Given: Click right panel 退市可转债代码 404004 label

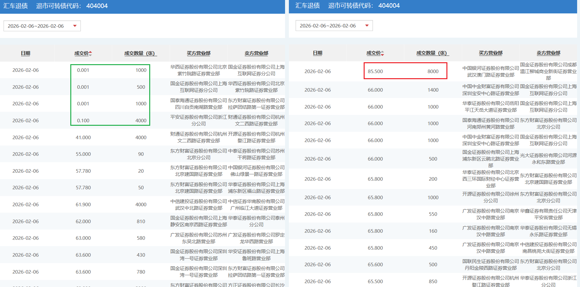Looking at the screenshot, I should tap(364, 5).
